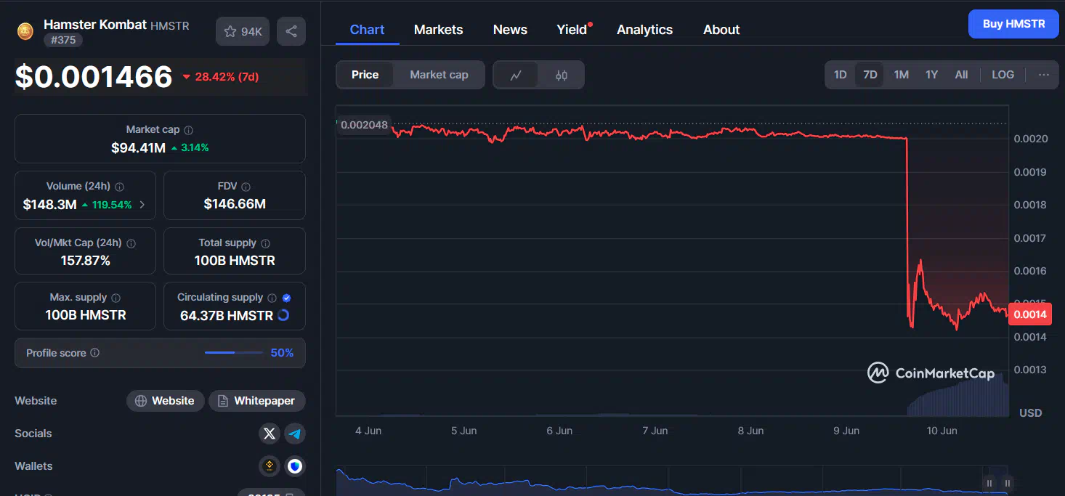Set chart range to 1D
1065x496 pixels.
(841, 75)
